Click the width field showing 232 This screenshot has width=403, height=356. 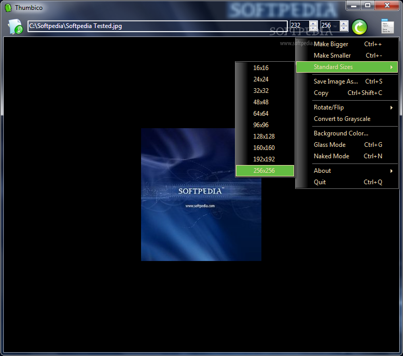300,26
